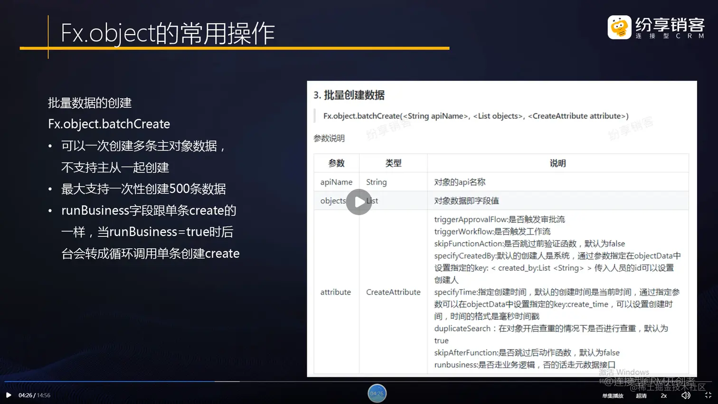The width and height of the screenshot is (718, 404).
Task: Click the 对象数据即字段值 description cell
Action: click(558, 200)
